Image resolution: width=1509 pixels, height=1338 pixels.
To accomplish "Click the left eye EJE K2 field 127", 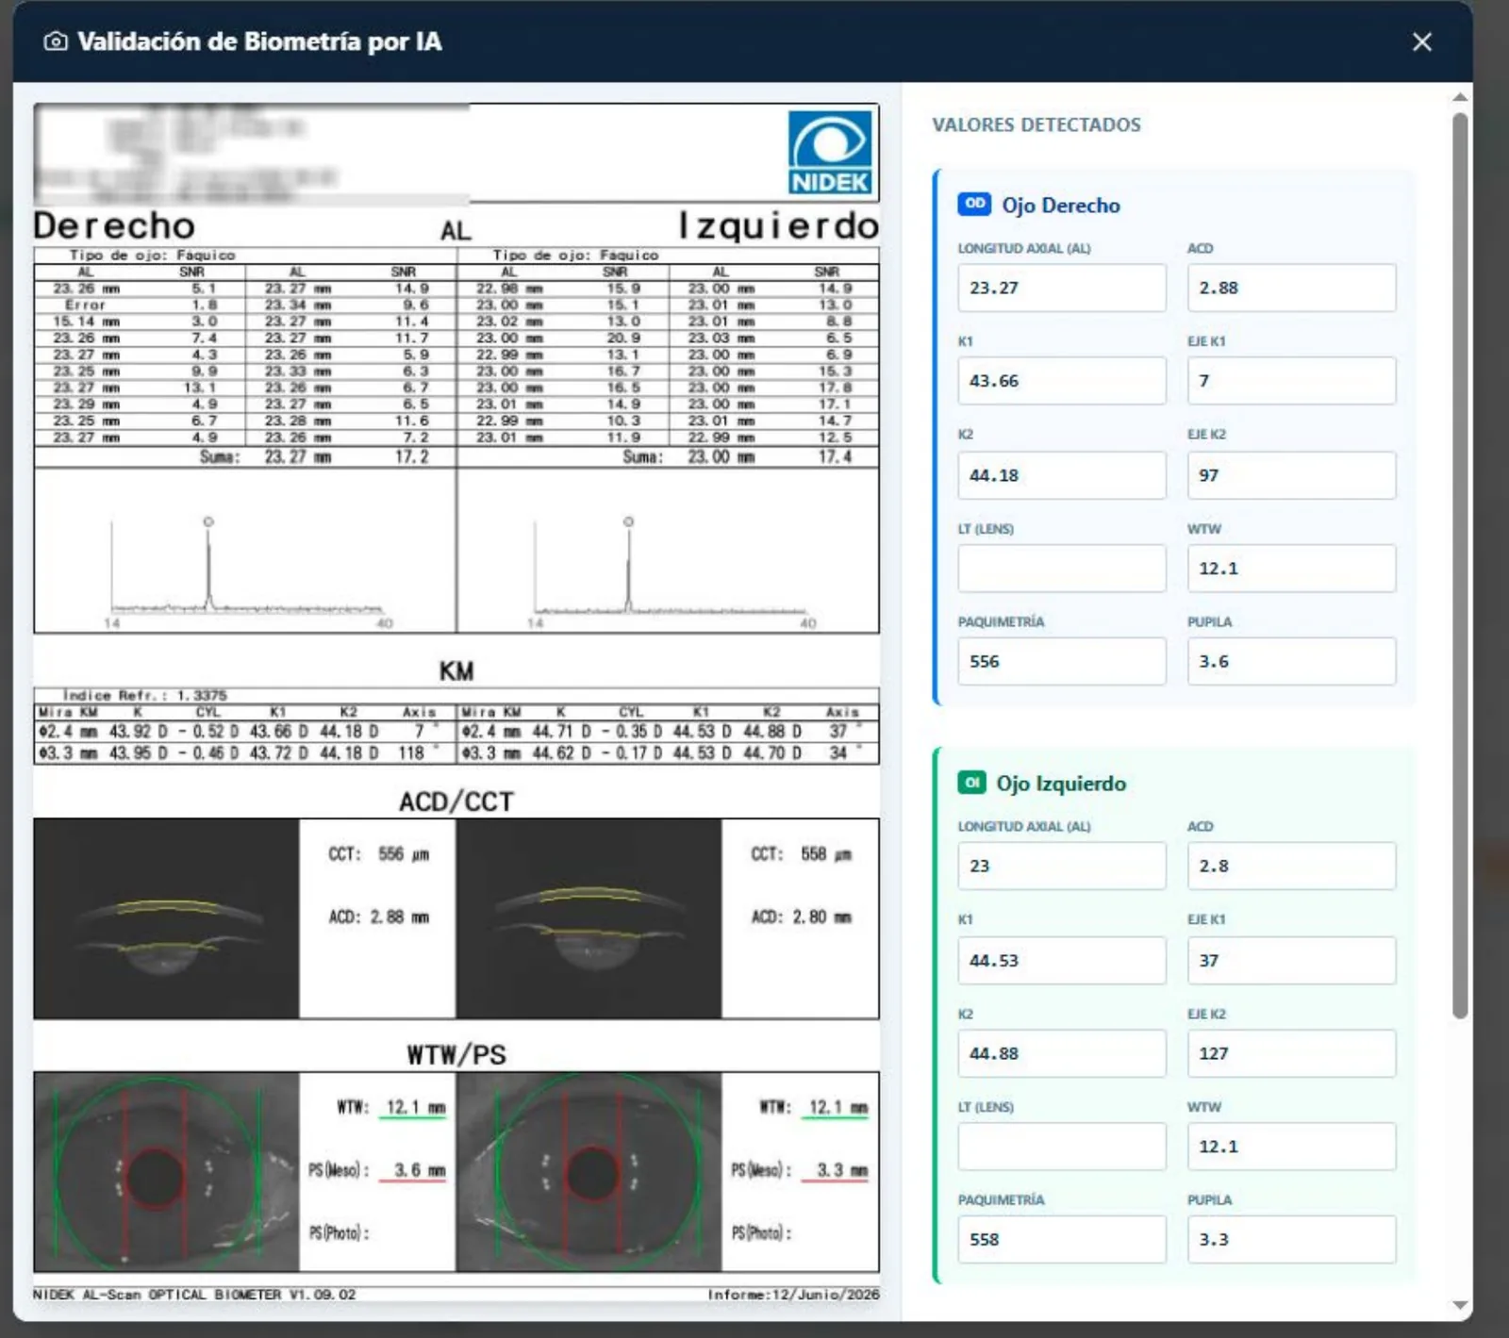I will point(1291,1053).
